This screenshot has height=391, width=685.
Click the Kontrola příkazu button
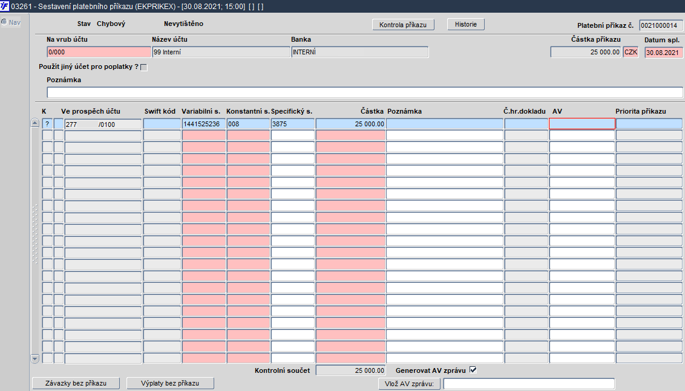(403, 24)
